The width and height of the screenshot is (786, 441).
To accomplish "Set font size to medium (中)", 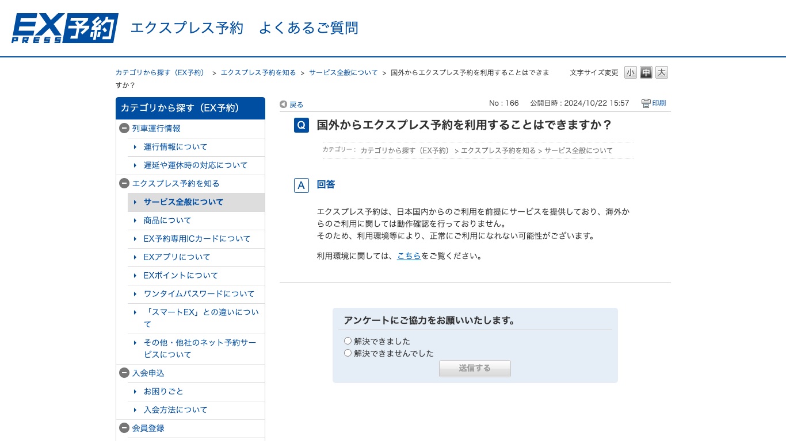I will (x=646, y=72).
